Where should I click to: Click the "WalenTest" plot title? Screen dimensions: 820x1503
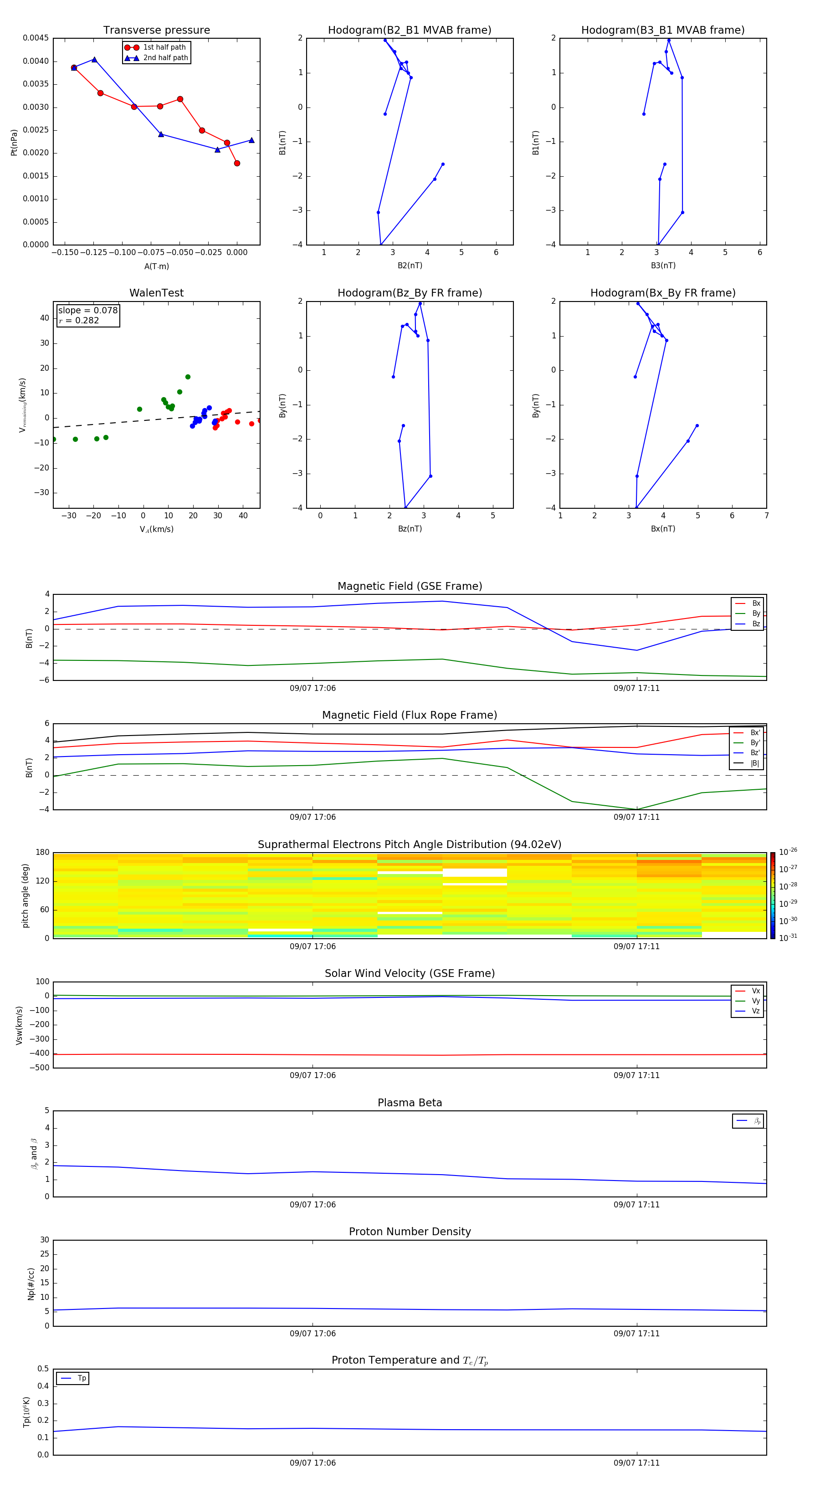point(156,293)
